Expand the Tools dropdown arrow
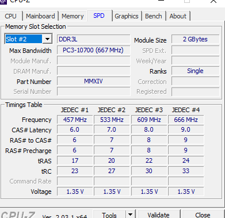The height and width of the screenshot is (218, 225). [130, 215]
